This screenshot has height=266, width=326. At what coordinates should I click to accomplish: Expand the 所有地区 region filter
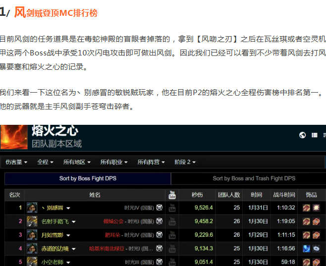[x=77, y=162]
